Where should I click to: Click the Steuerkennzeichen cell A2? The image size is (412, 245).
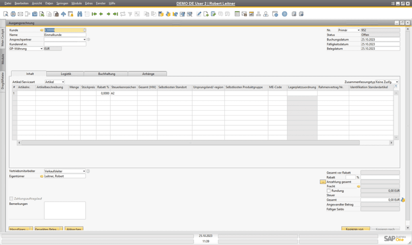pos(124,93)
